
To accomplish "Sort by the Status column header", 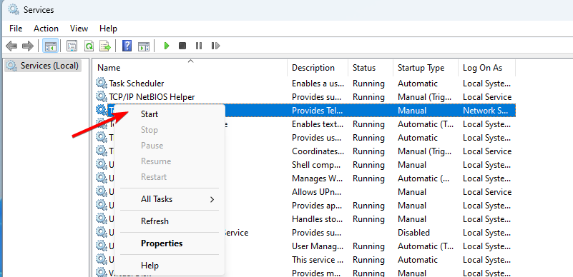I will tap(364, 68).
